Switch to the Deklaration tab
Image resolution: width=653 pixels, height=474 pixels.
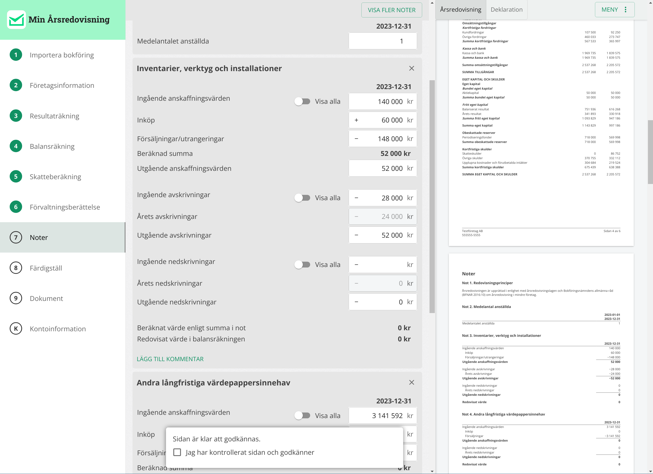pos(506,10)
